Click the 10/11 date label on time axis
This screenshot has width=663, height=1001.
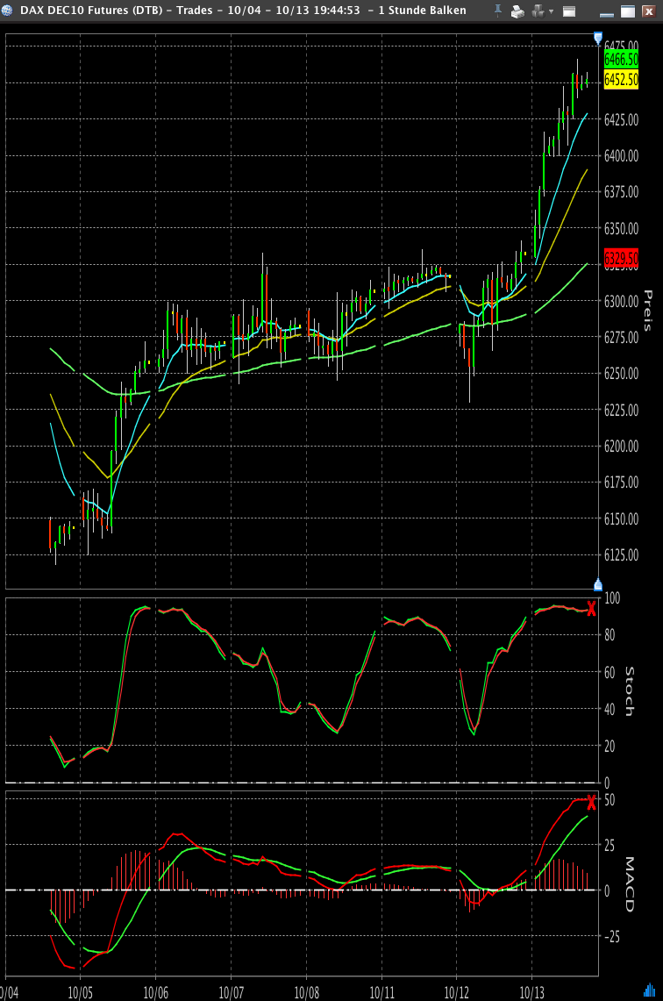click(x=381, y=993)
